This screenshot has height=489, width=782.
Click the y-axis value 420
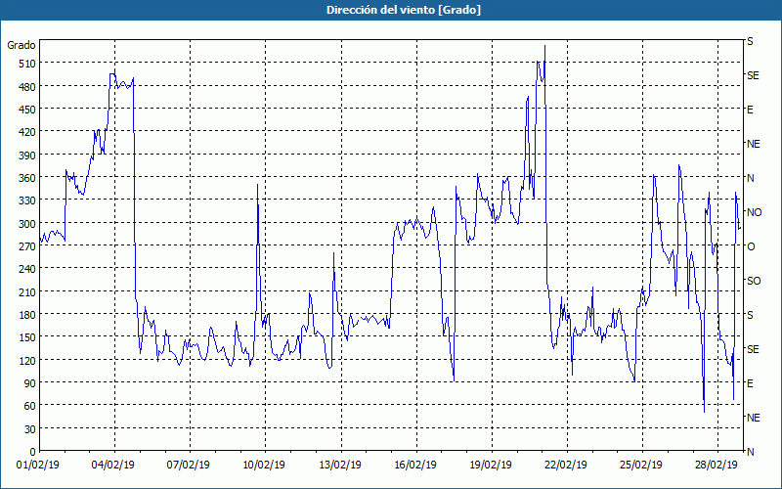[x=27, y=132]
